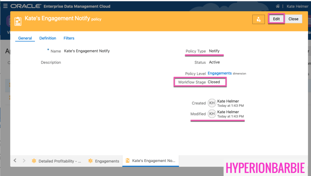Viewport: 311px width, 176px height.
Task: Select Kate's Engagement No... bottom tab
Action: [x=151, y=161]
